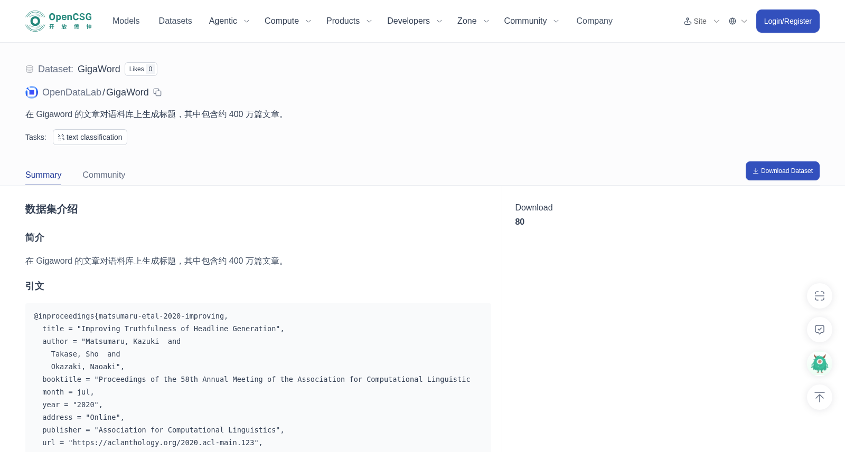
Task: Click the back-to-top arrow button
Action: pos(820,397)
